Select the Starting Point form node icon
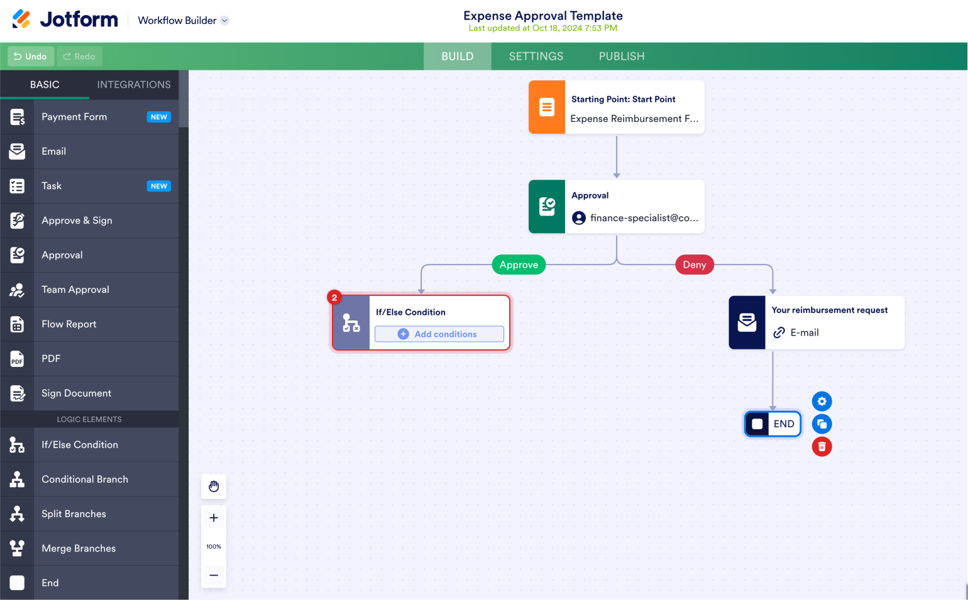The image size is (968, 600). (547, 107)
